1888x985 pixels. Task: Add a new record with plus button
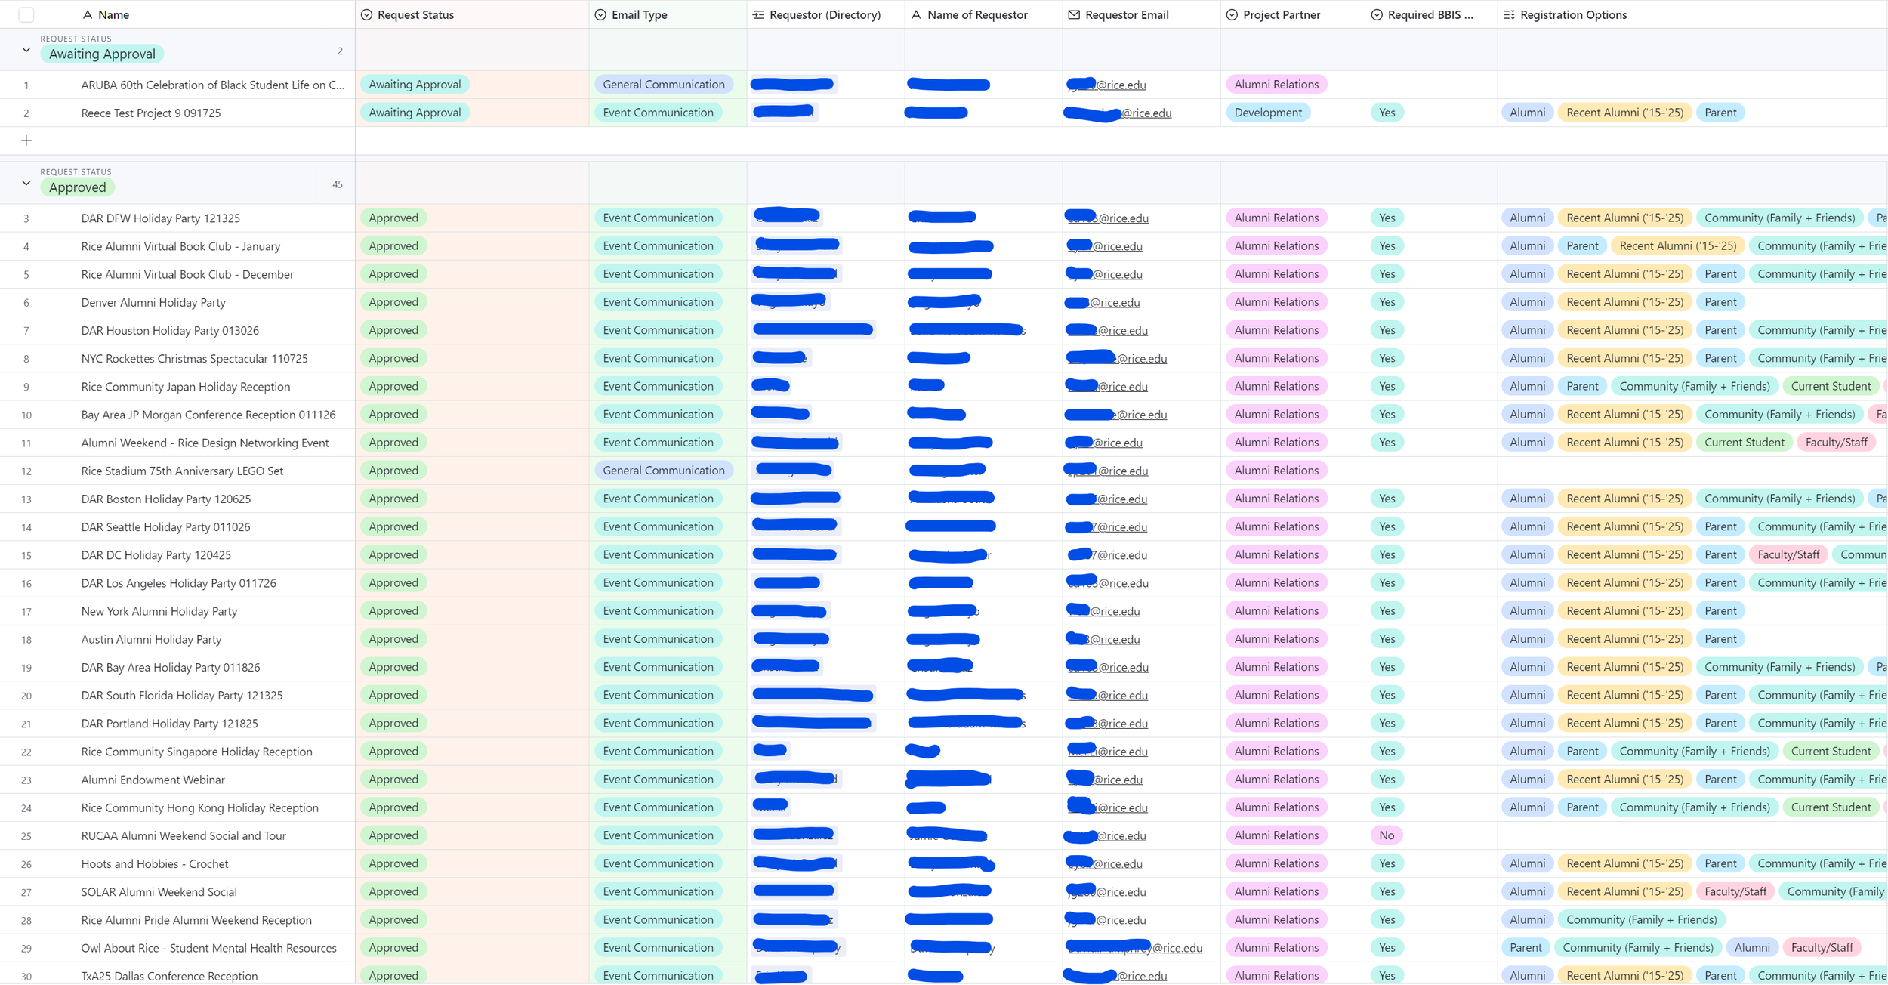pos(26,140)
